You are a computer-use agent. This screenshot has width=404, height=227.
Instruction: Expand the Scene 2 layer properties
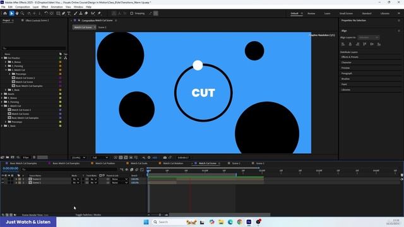(x=16, y=179)
